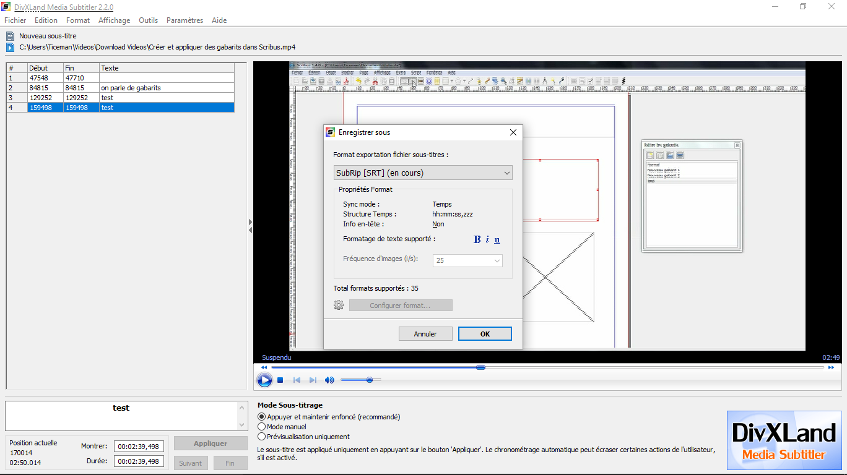Open the subtitle export format dropdown

423,173
